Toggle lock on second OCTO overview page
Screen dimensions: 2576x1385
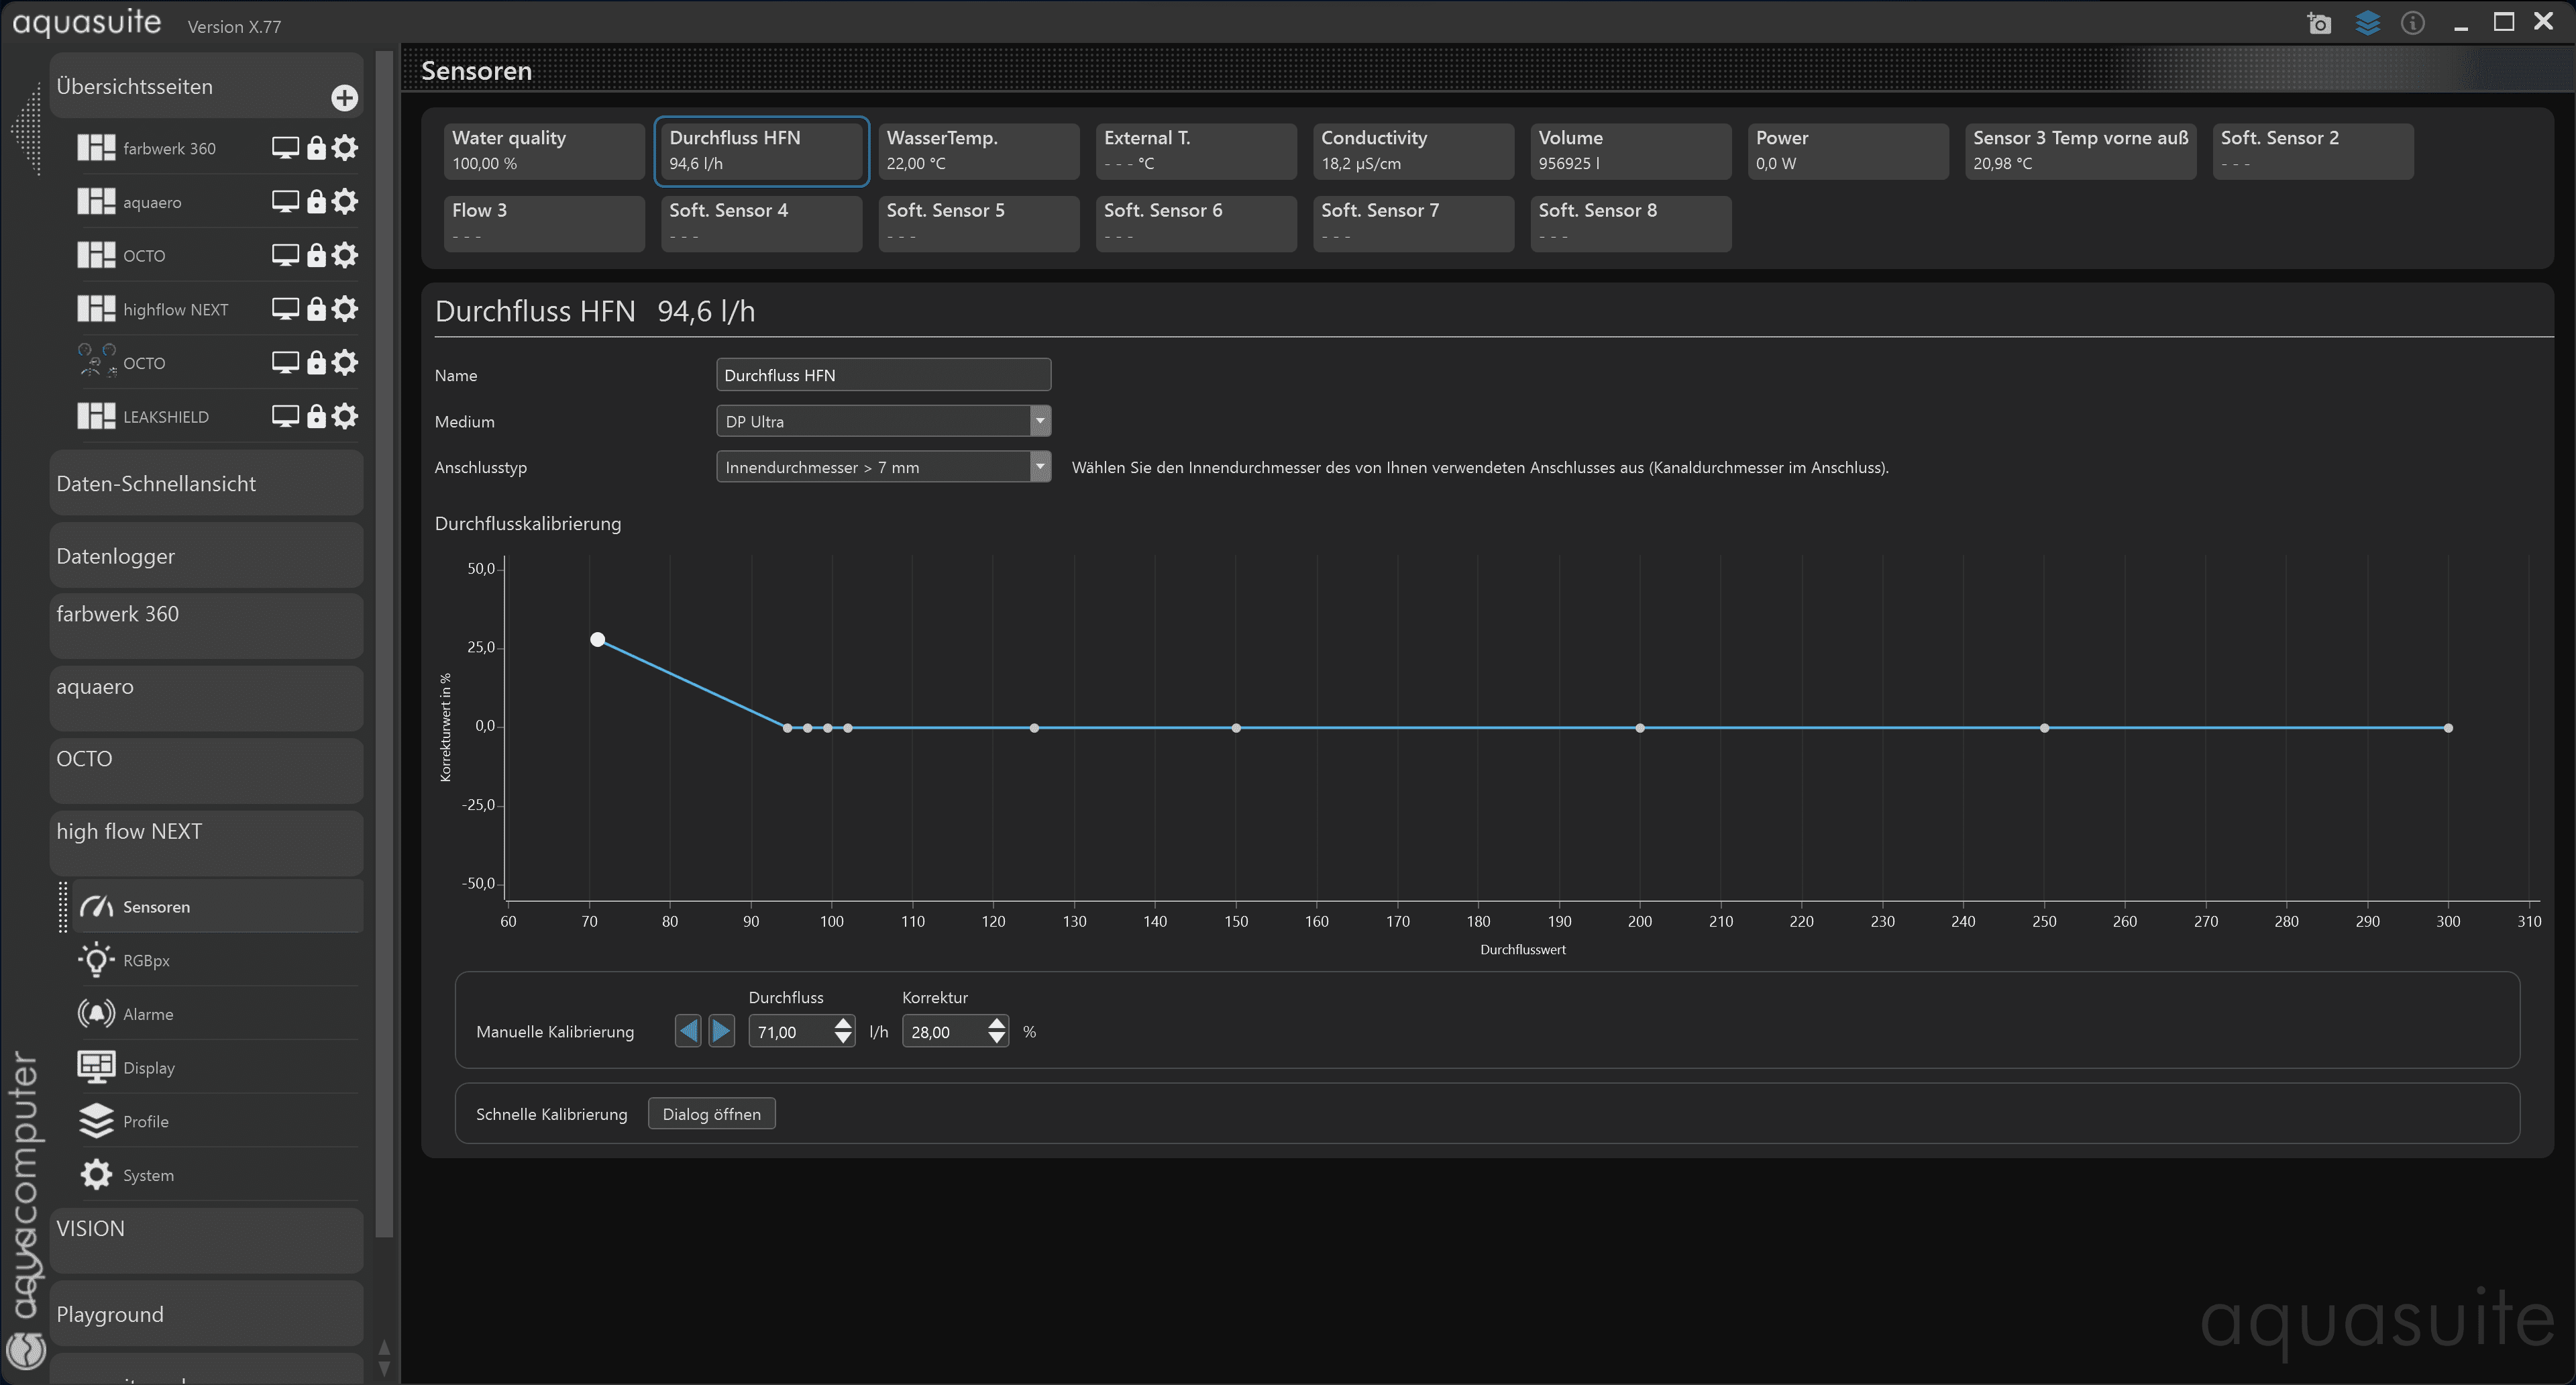(x=316, y=363)
